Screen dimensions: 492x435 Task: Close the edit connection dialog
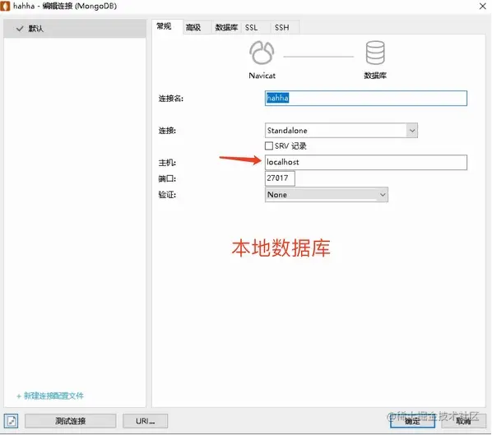coord(483,6)
